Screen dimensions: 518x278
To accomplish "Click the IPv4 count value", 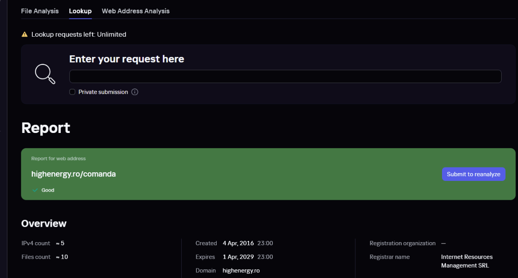I will (60, 243).
